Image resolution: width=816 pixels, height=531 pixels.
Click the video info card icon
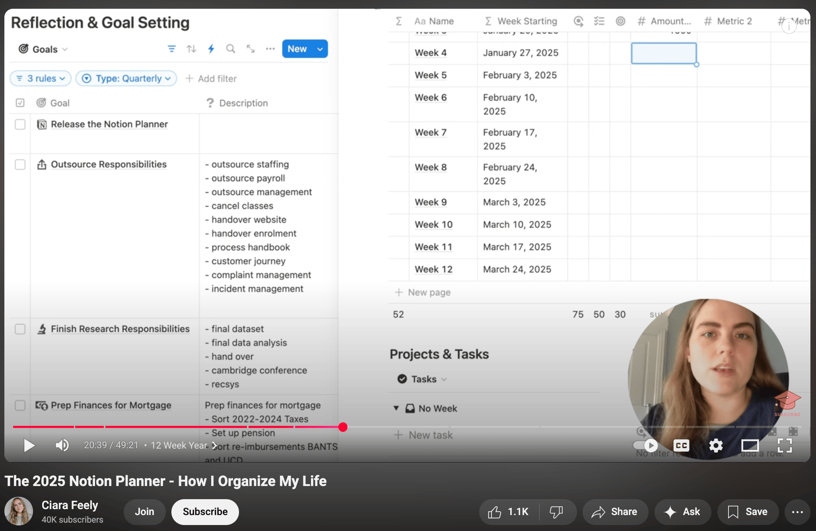click(x=789, y=26)
